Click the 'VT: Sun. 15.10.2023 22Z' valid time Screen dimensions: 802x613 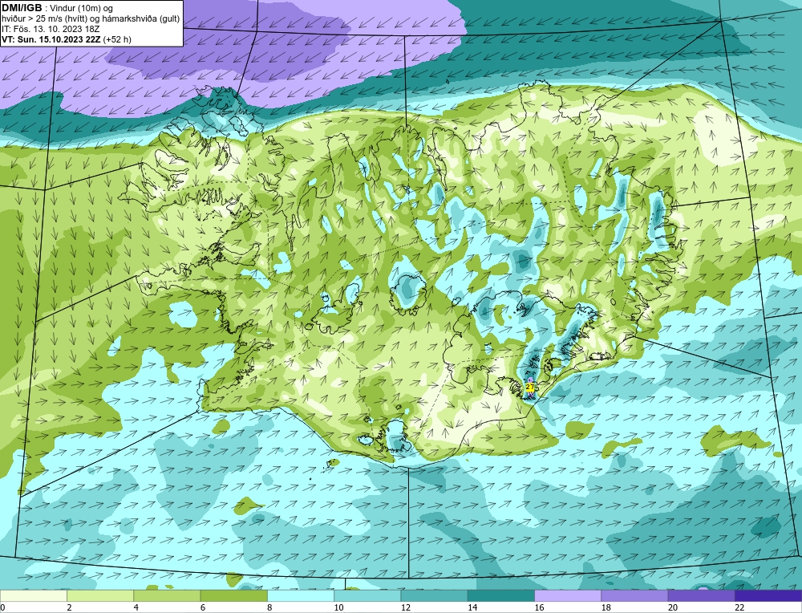[51, 39]
